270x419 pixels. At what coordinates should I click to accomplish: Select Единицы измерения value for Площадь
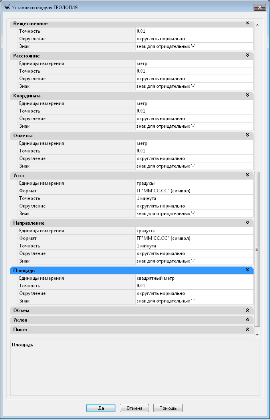point(194,278)
